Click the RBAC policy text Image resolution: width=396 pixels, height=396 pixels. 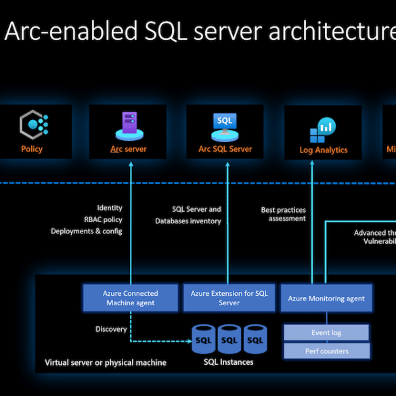point(103,219)
